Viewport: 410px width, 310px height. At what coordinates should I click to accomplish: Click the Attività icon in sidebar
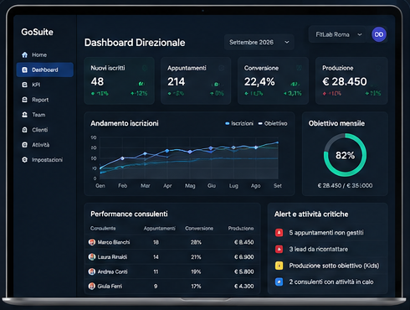click(24, 145)
